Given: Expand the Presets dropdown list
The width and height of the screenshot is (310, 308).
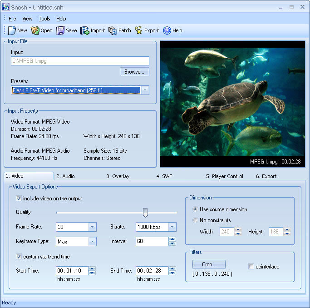Looking at the screenshot, I should [145, 90].
